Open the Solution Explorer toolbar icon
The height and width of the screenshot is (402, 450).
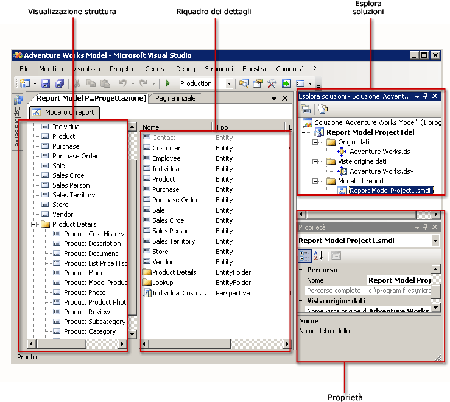244,83
